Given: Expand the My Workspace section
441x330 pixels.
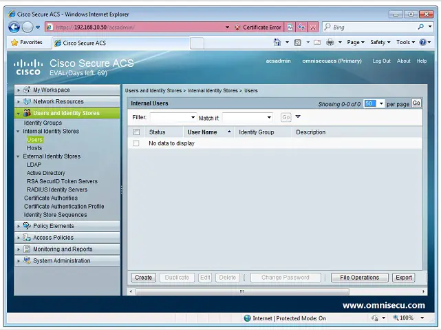Looking at the screenshot, I should 19,90.
